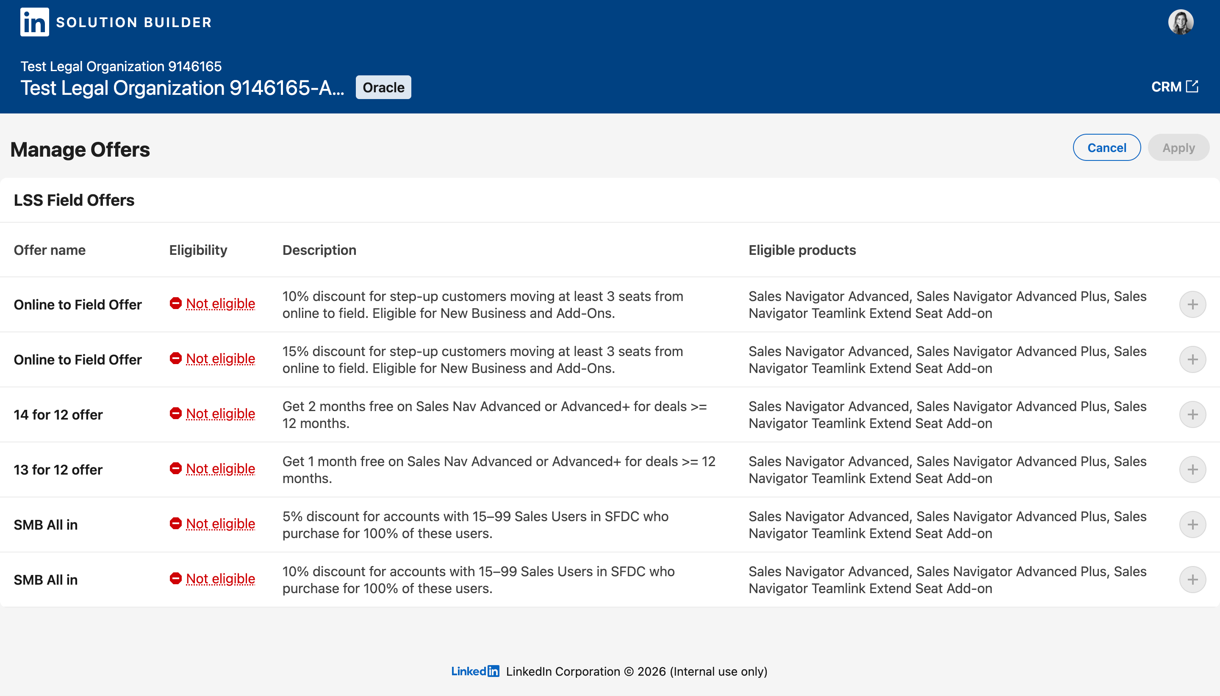Viewport: 1220px width, 696px height.
Task: Click 14 for 12 offer name
Action: coord(58,415)
